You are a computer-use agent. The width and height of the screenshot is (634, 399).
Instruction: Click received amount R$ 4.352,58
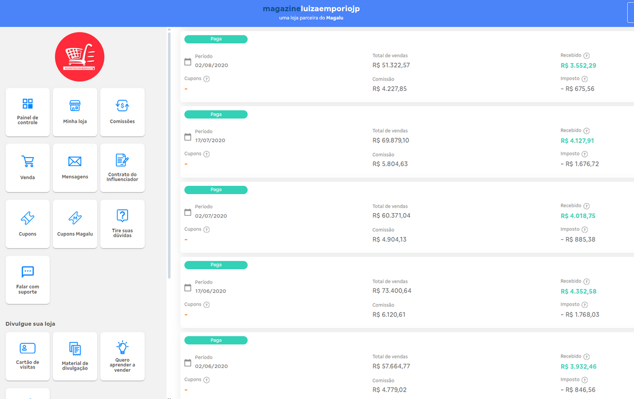click(x=578, y=292)
